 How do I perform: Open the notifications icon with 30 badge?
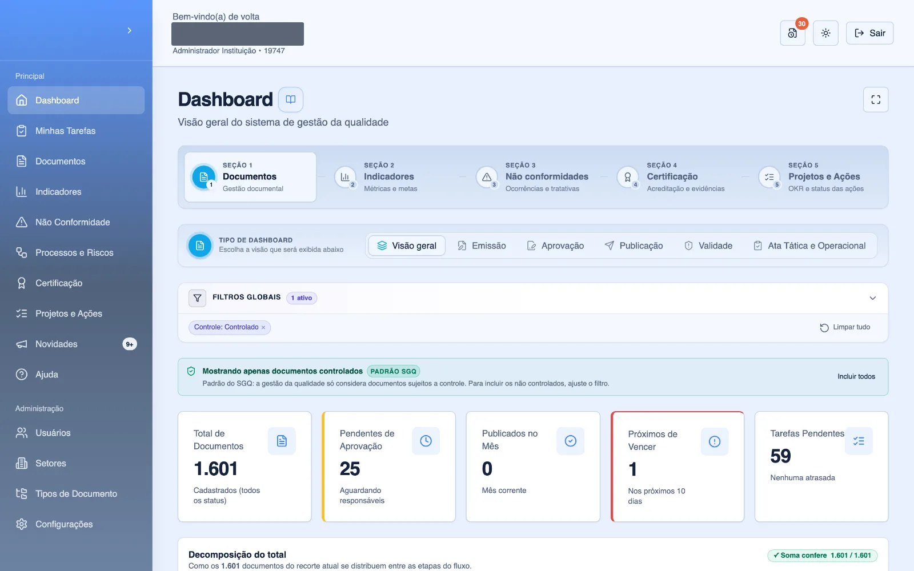tap(792, 33)
